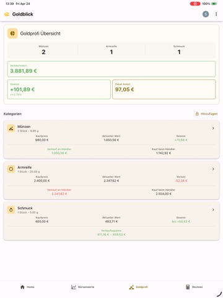Click the Schmuck jewelry ring icon
This screenshot has height=298, width=223.
[x=11, y=210]
